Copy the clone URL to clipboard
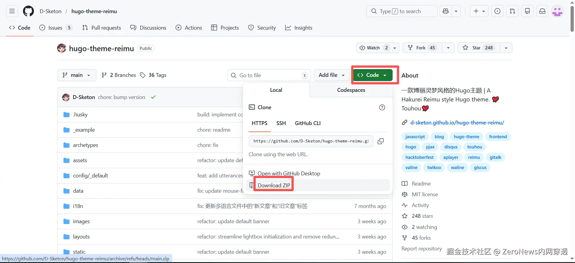The width and height of the screenshot is (575, 263). 381,141
